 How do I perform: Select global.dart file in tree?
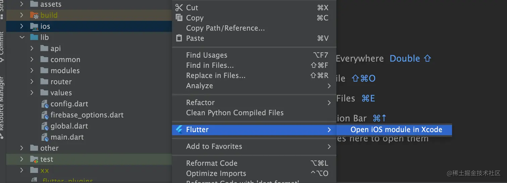pyautogui.click(x=69, y=126)
